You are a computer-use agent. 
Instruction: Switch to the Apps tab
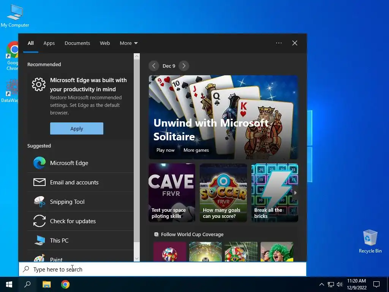pos(49,43)
